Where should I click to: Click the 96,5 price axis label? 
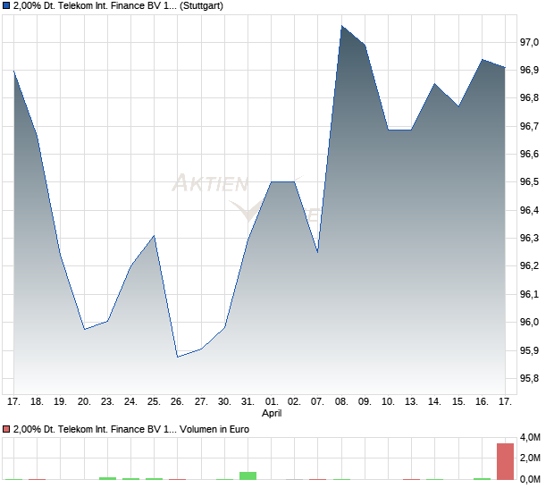click(x=529, y=182)
